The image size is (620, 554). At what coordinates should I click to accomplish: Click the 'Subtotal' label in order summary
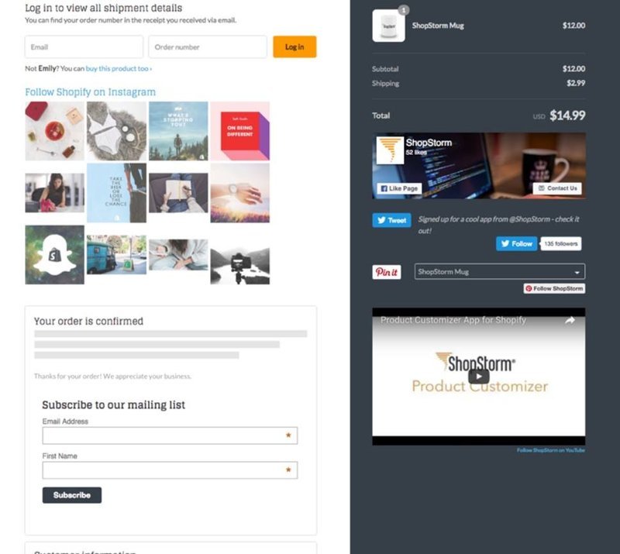(x=385, y=69)
